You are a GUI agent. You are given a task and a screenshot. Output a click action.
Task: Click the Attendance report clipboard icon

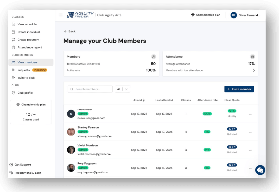[13, 47]
